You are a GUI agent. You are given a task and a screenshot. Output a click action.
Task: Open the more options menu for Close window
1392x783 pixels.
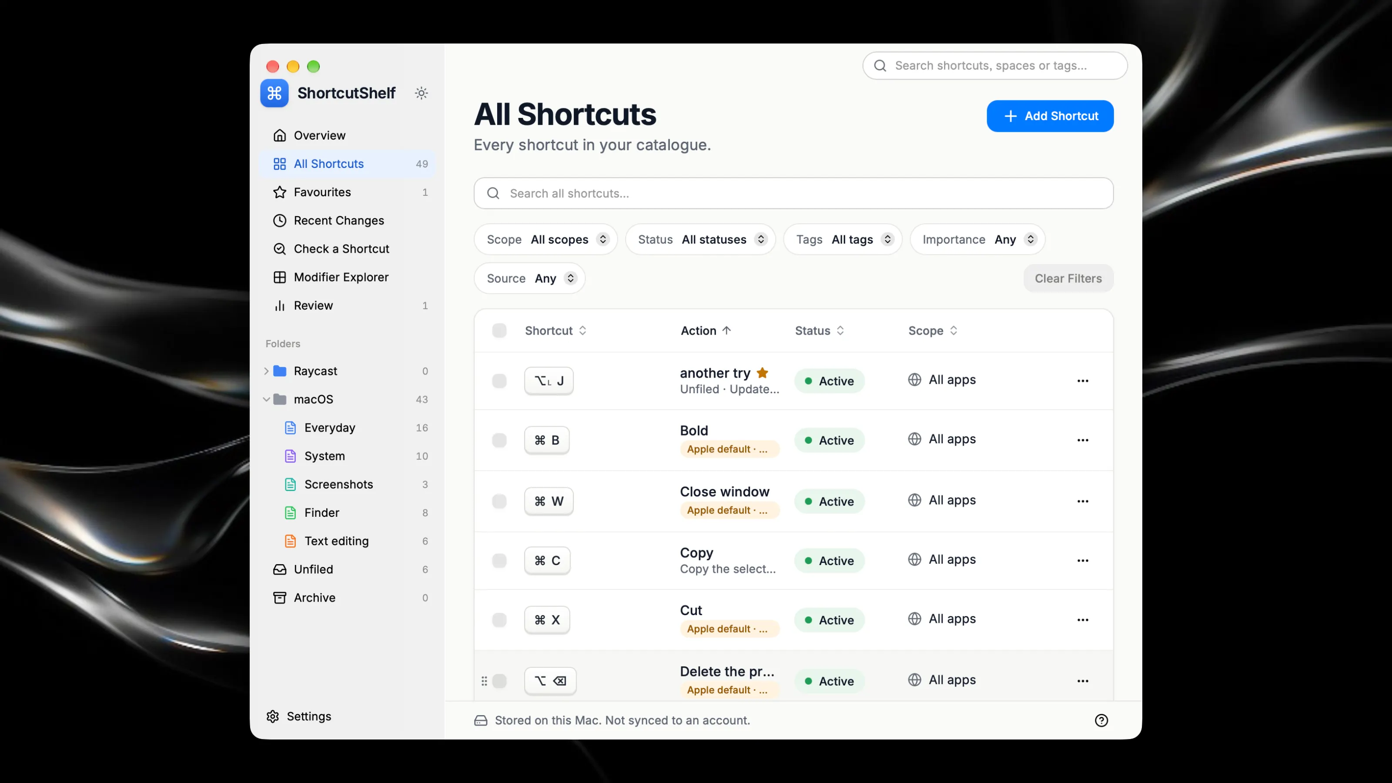pos(1082,501)
